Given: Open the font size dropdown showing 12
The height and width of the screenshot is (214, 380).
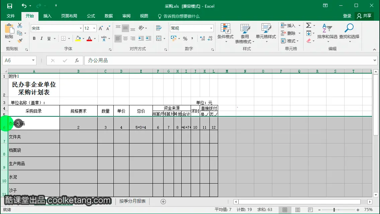Looking at the screenshot, I should [x=94, y=28].
